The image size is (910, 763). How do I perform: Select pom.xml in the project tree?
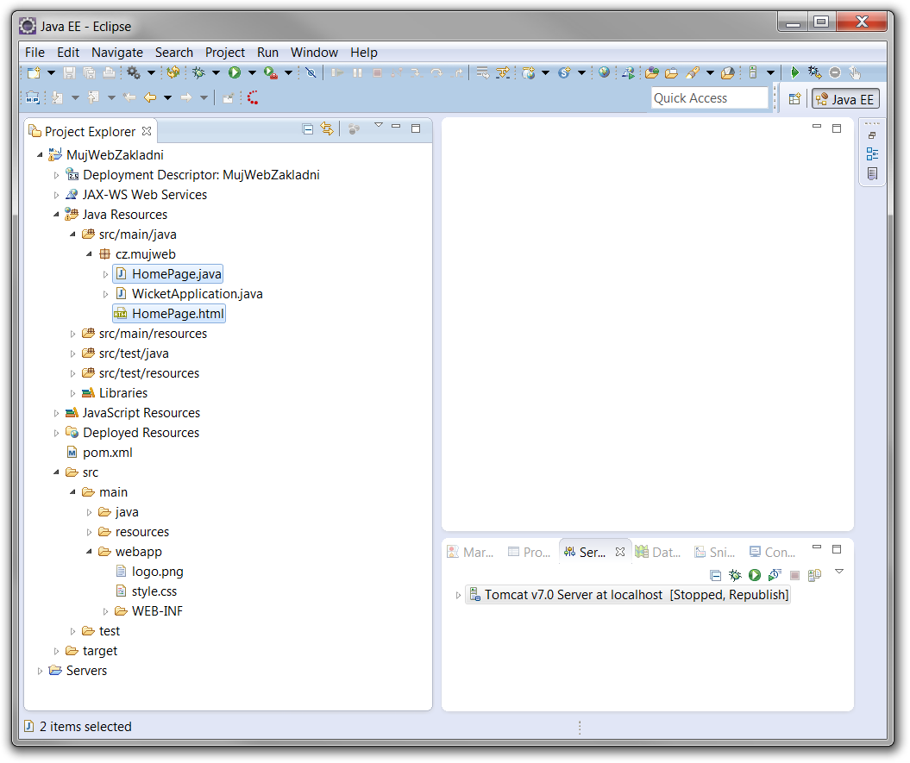point(107,453)
